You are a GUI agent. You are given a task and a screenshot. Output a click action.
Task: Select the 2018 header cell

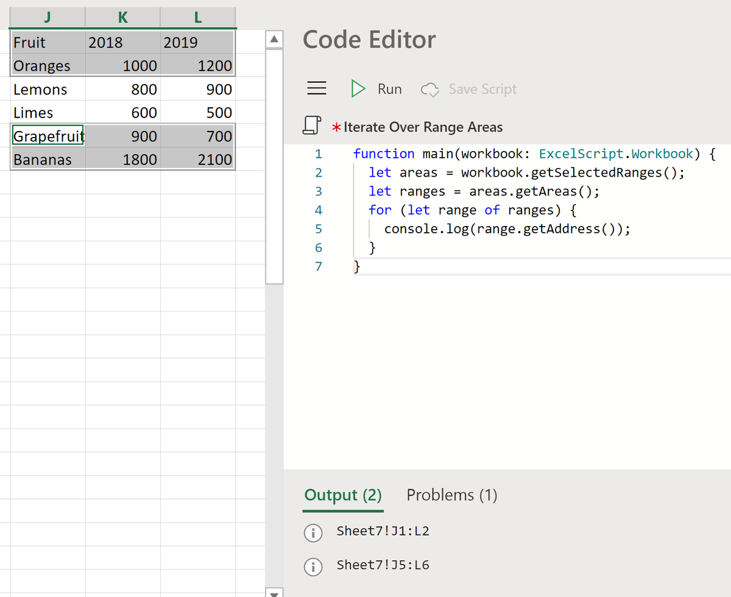(x=123, y=42)
